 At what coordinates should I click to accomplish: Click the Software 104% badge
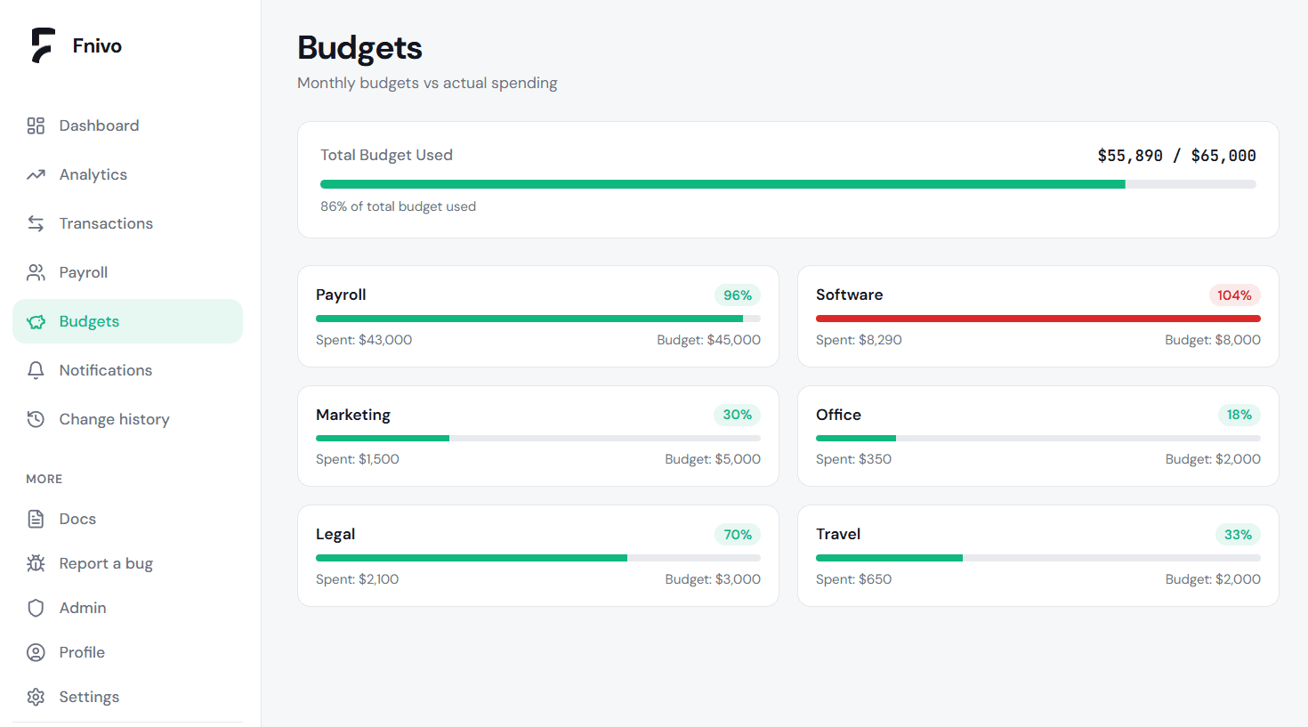tap(1234, 295)
